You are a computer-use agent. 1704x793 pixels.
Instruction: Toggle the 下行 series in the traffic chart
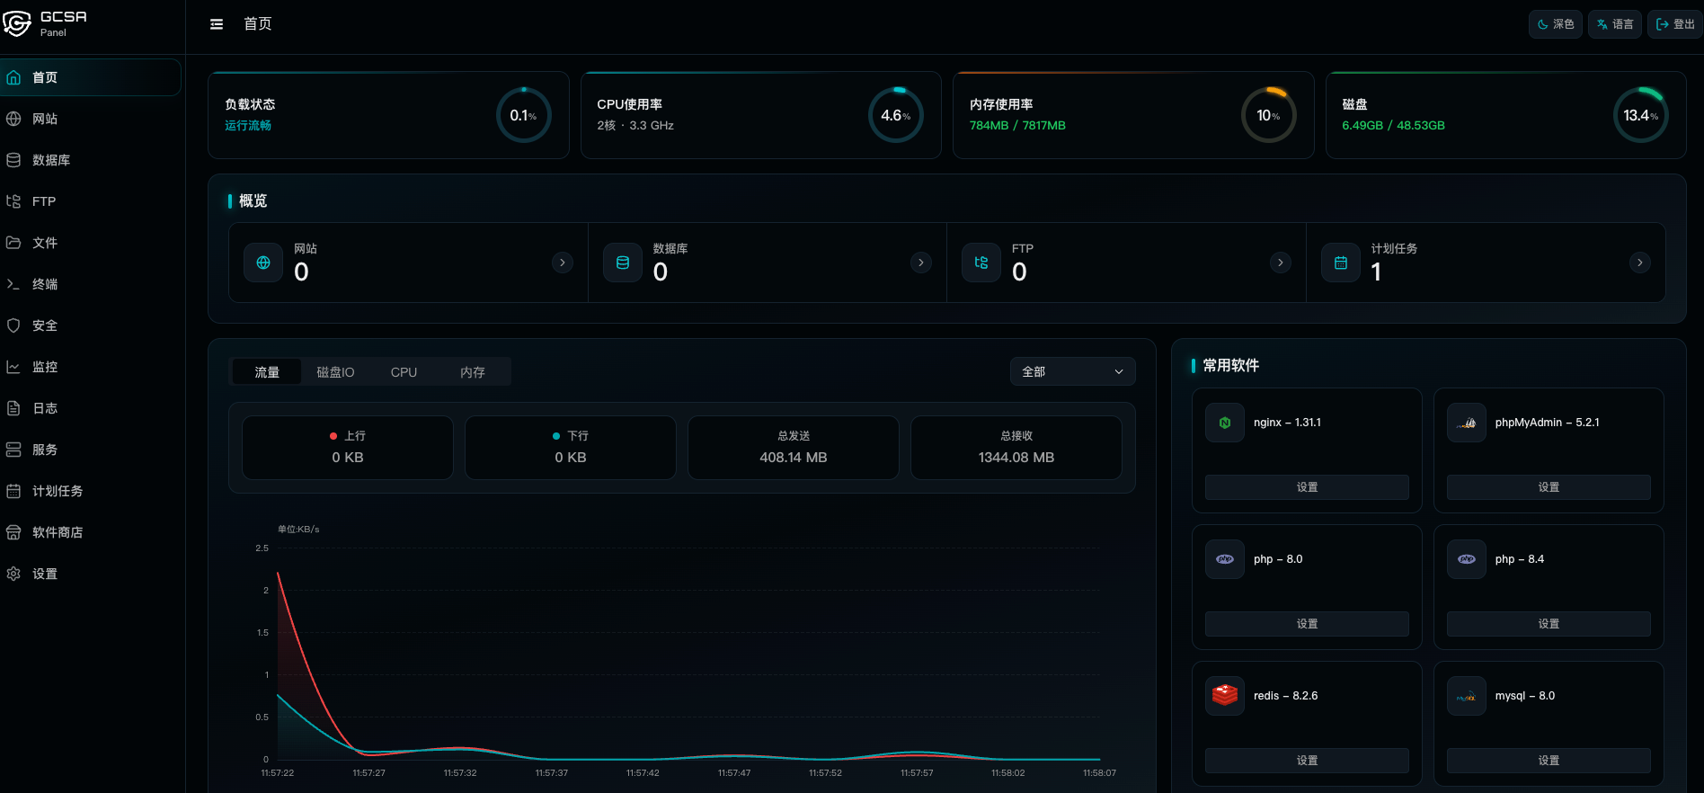571,436
